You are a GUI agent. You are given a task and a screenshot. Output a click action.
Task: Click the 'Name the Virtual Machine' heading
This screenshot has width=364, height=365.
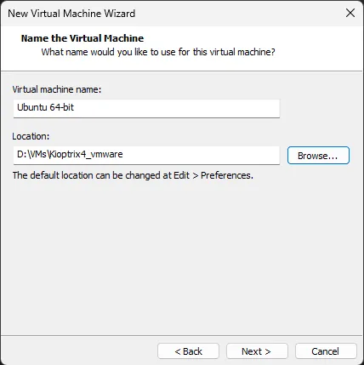point(82,38)
